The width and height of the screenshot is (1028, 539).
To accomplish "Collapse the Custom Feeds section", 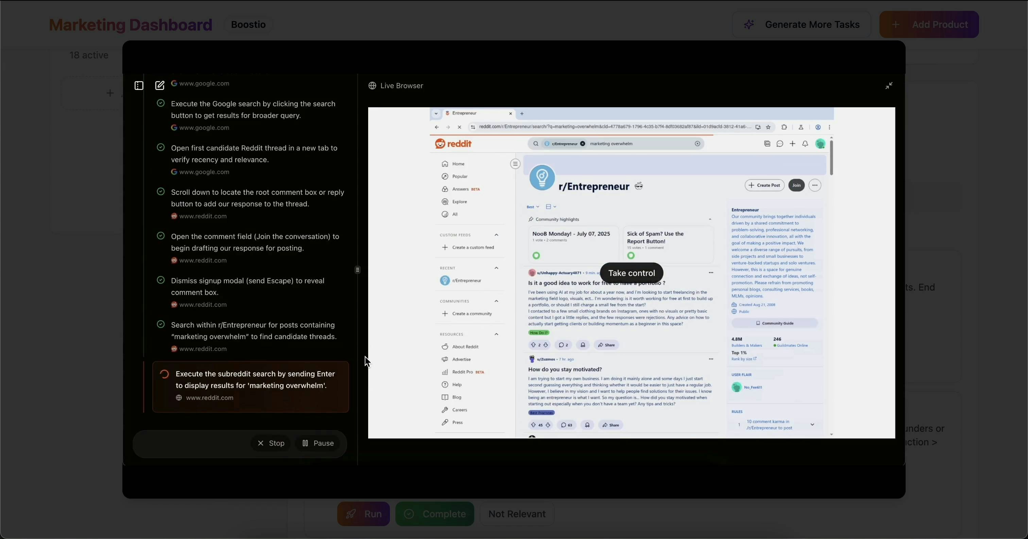I will tap(496, 235).
